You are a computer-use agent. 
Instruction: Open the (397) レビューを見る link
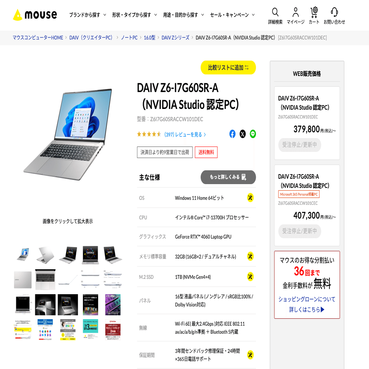coord(185,135)
